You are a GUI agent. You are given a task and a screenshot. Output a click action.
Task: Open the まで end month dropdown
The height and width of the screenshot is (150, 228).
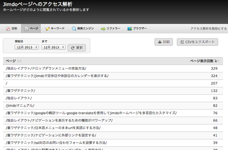click(x=54, y=47)
